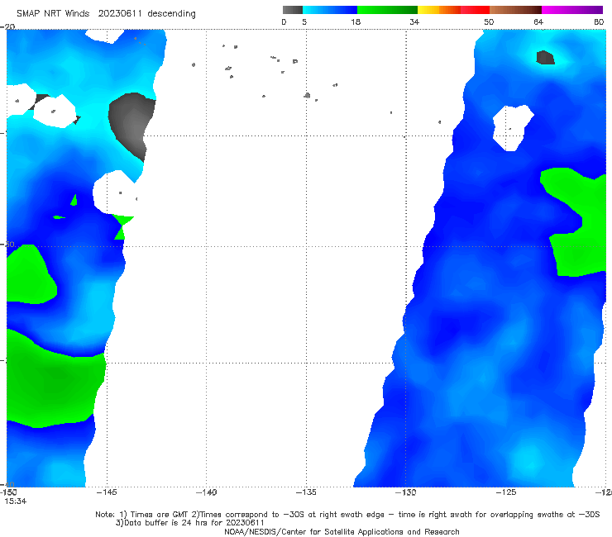Click the gray segment of the color bar
The height and width of the screenshot is (537, 612).
[x=292, y=10]
